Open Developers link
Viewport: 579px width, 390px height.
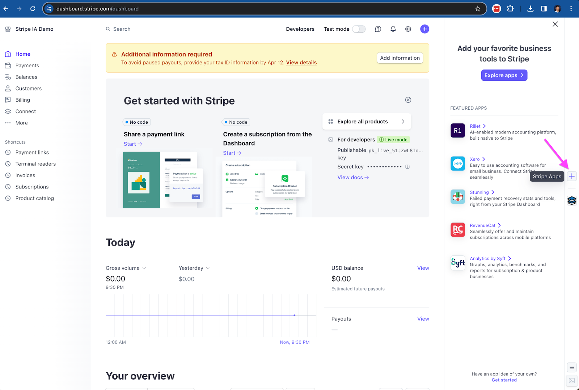300,29
